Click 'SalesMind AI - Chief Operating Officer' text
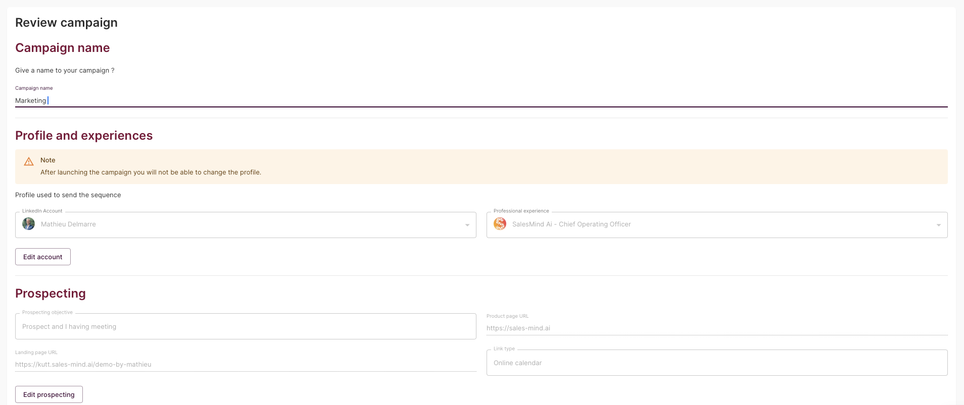964x405 pixels. [571, 224]
